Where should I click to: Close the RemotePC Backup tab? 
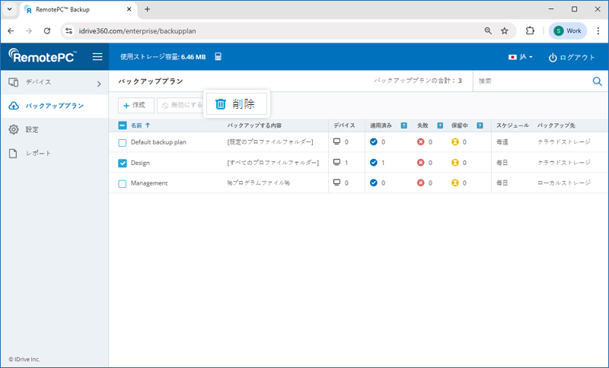pos(129,9)
